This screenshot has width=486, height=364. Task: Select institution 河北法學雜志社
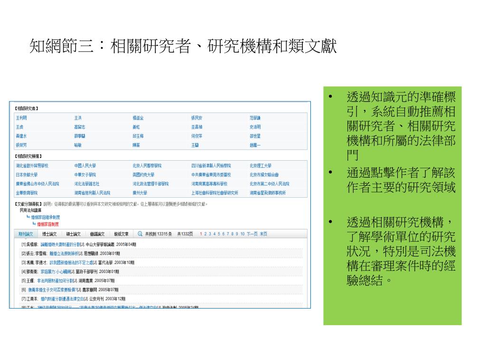pos(87,183)
